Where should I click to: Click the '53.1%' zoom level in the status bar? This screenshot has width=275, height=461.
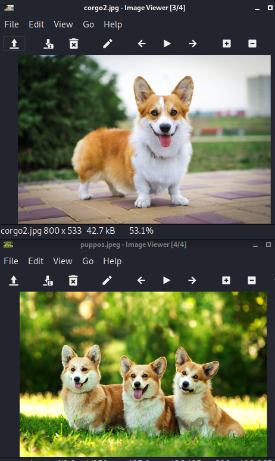142,231
